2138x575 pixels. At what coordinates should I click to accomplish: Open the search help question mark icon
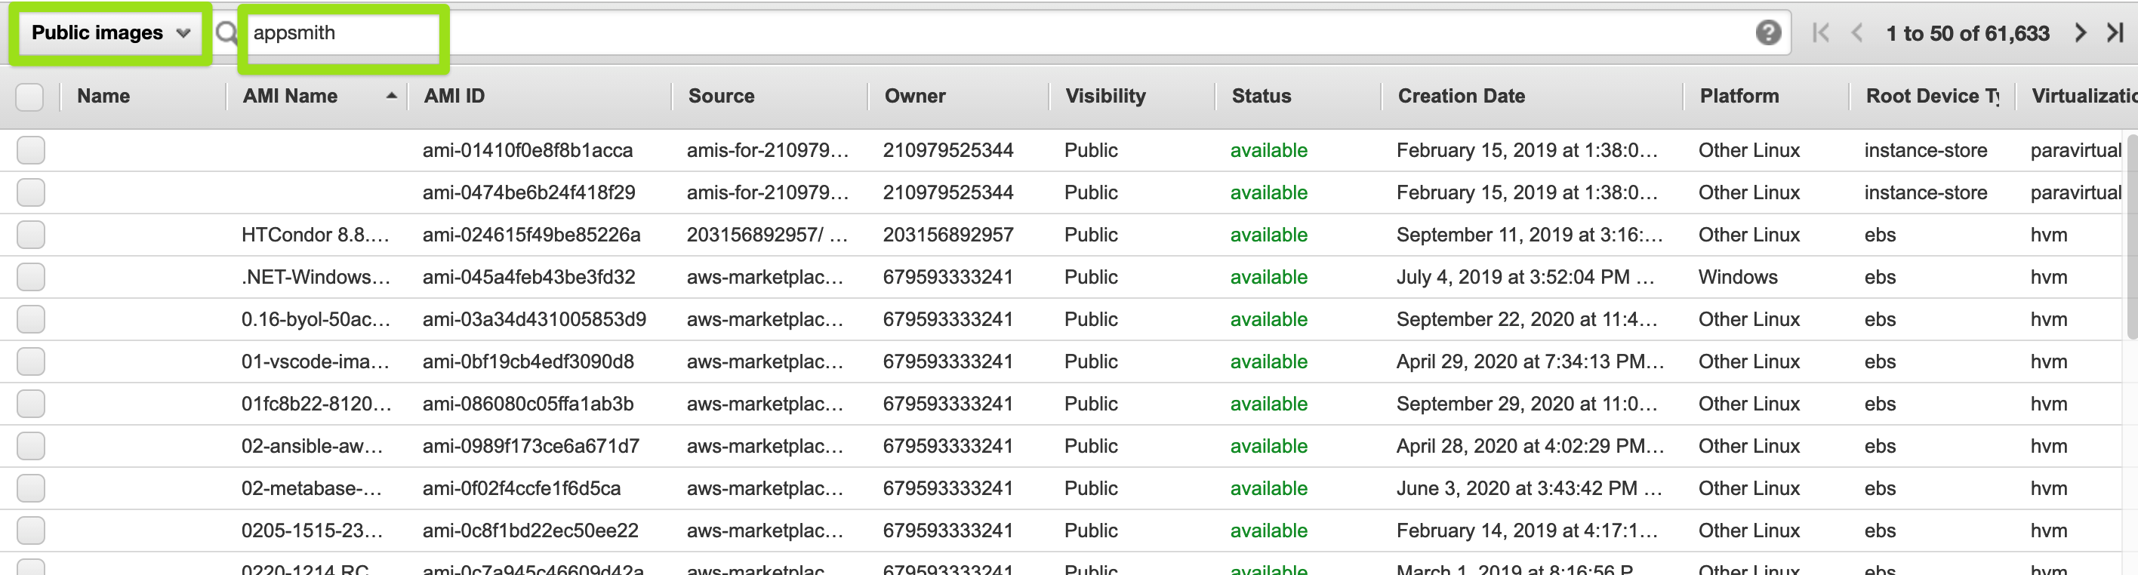click(x=1768, y=33)
